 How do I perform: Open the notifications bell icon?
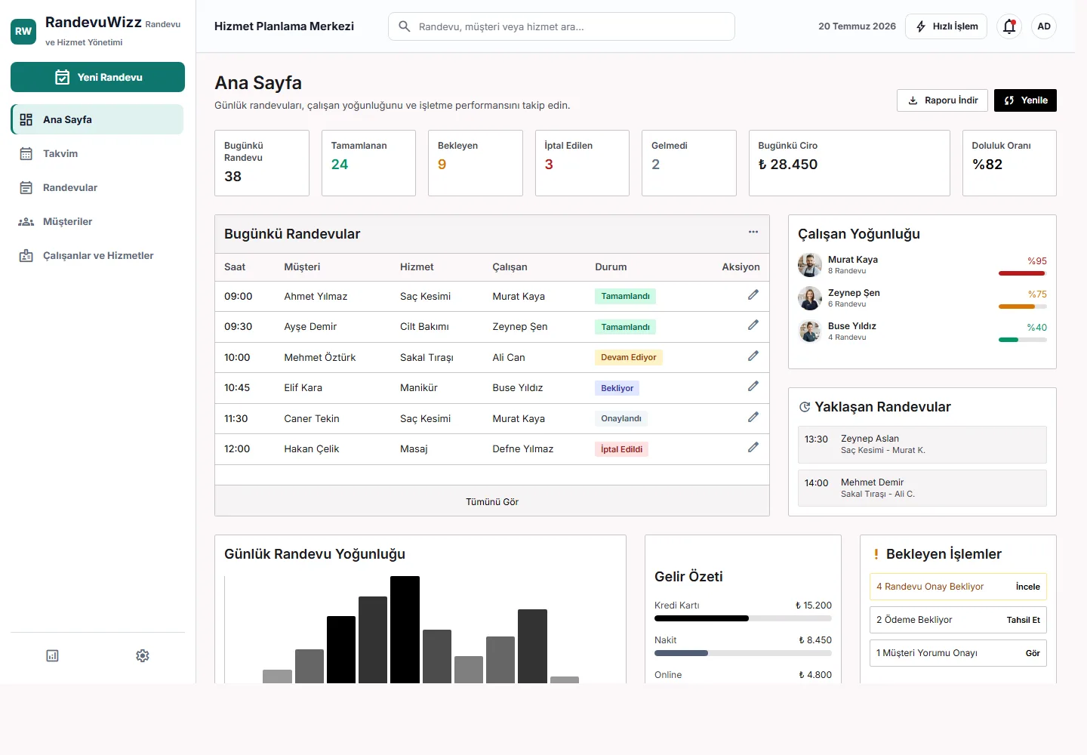click(x=1009, y=26)
